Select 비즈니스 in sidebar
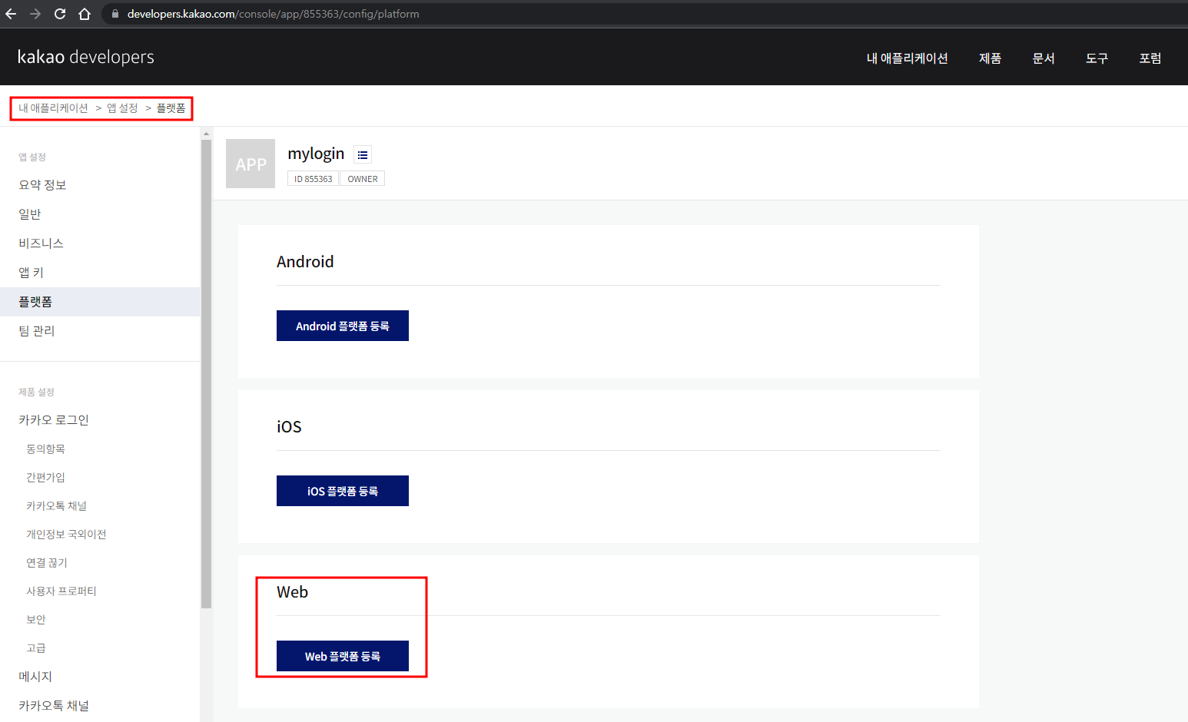The image size is (1188, 722). tap(100, 243)
